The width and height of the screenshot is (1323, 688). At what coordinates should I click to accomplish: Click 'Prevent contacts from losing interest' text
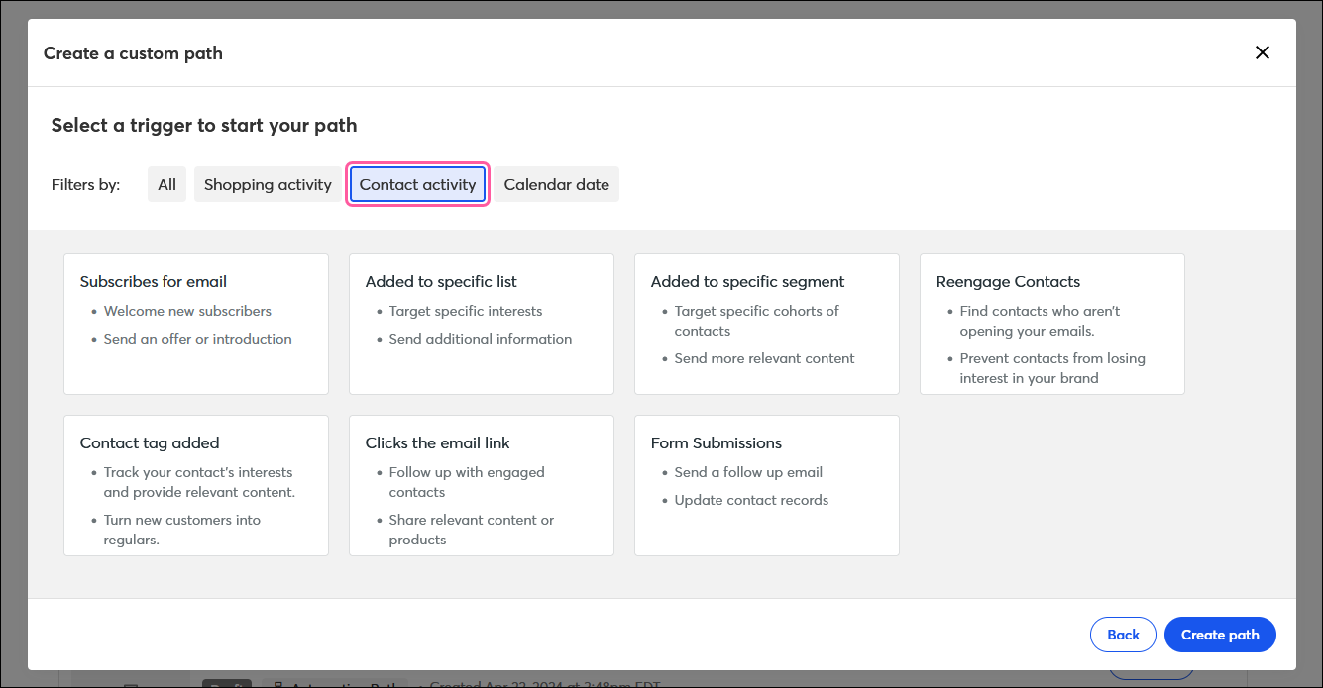point(1052,368)
